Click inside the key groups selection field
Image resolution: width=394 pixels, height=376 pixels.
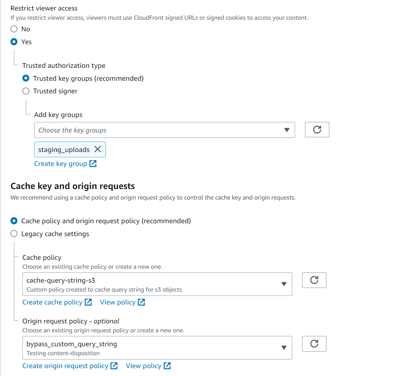(x=132, y=130)
